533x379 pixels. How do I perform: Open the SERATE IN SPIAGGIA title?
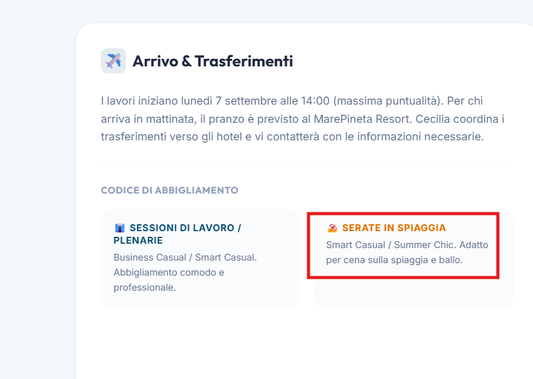click(x=394, y=228)
